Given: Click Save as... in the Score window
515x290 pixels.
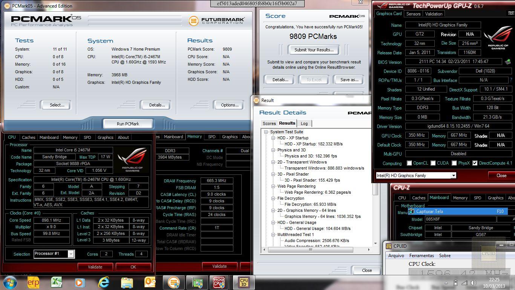Looking at the screenshot, I should (349, 80).
